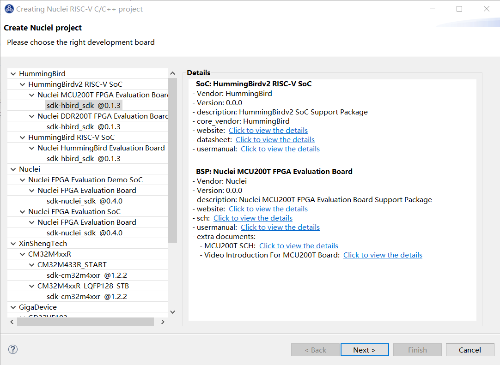This screenshot has width=500, height=365.
Task: Open BSP usermanual details link
Action: click(x=280, y=227)
